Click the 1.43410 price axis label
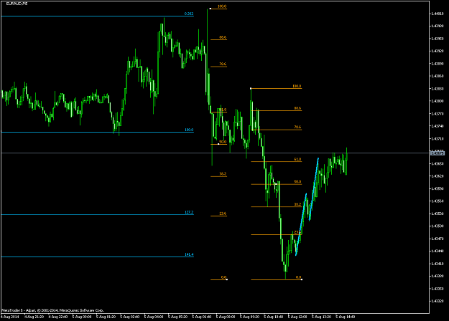Screen dimensions: 449x321 [438, 264]
